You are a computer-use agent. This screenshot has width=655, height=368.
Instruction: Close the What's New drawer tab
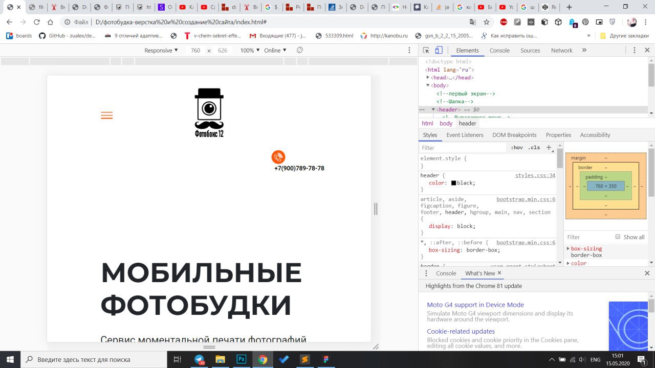(500, 273)
